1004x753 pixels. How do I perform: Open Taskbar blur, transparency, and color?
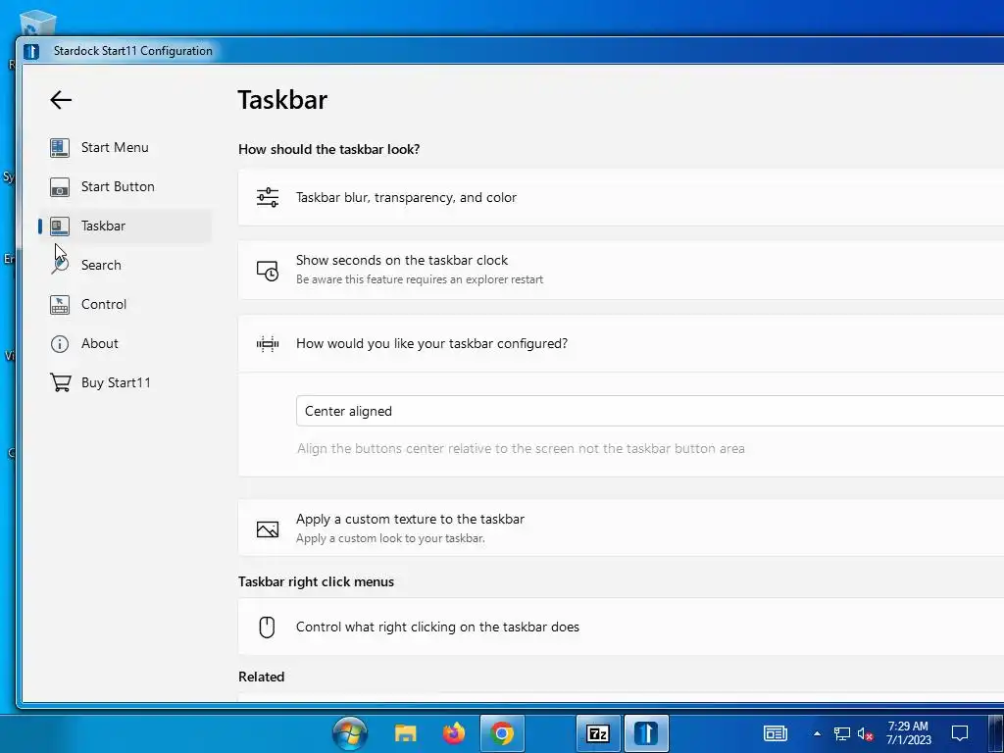pyautogui.click(x=621, y=197)
